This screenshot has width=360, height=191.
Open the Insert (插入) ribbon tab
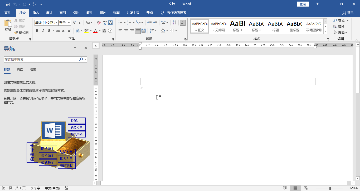coord(36,13)
